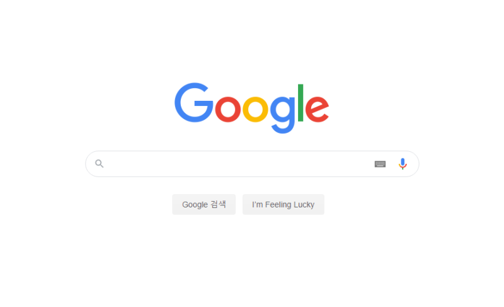Click the blue lowercase g in logo
This screenshot has width=504, height=307.
click(282, 115)
